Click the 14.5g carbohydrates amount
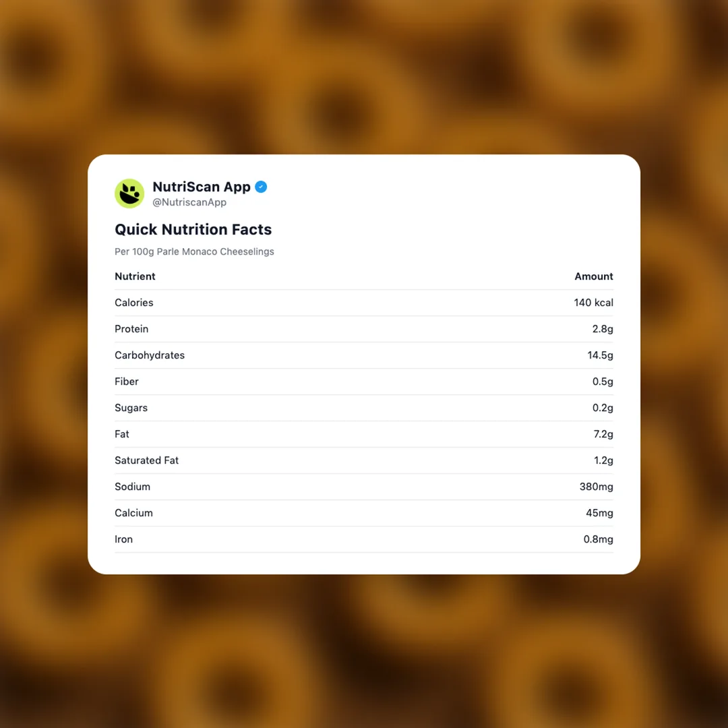The width and height of the screenshot is (728, 728). tap(600, 355)
